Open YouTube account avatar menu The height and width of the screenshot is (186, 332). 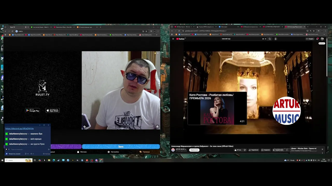tap(322, 39)
